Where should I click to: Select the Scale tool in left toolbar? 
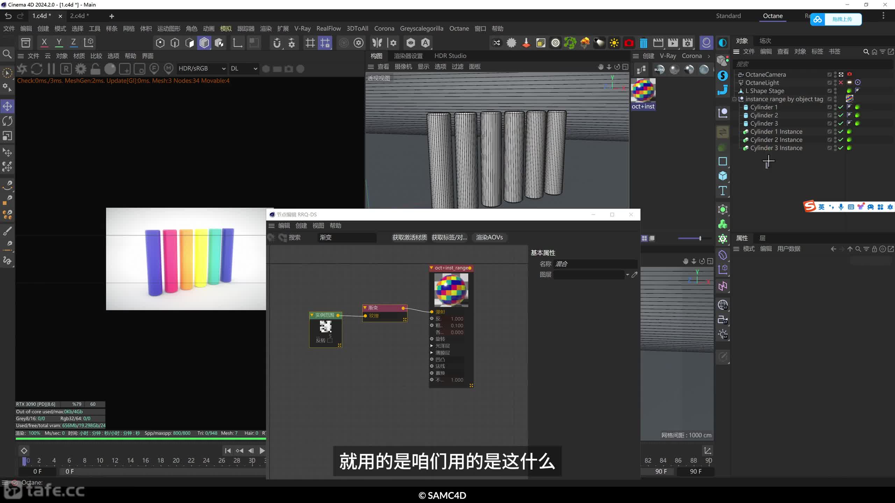tap(7, 136)
